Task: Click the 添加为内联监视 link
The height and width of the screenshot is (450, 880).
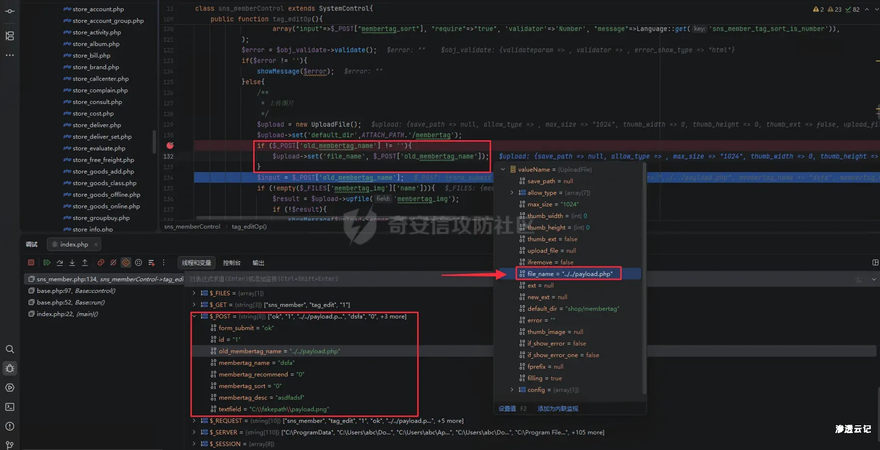Action: click(558, 409)
